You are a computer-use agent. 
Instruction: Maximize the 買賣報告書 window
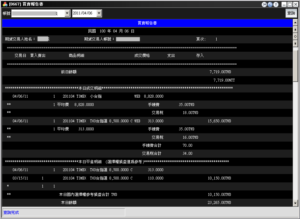pos(290,4)
